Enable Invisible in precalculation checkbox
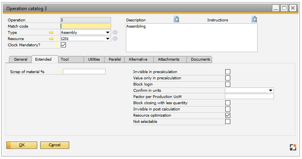The width and height of the screenshot is (302, 159). pos(228,72)
